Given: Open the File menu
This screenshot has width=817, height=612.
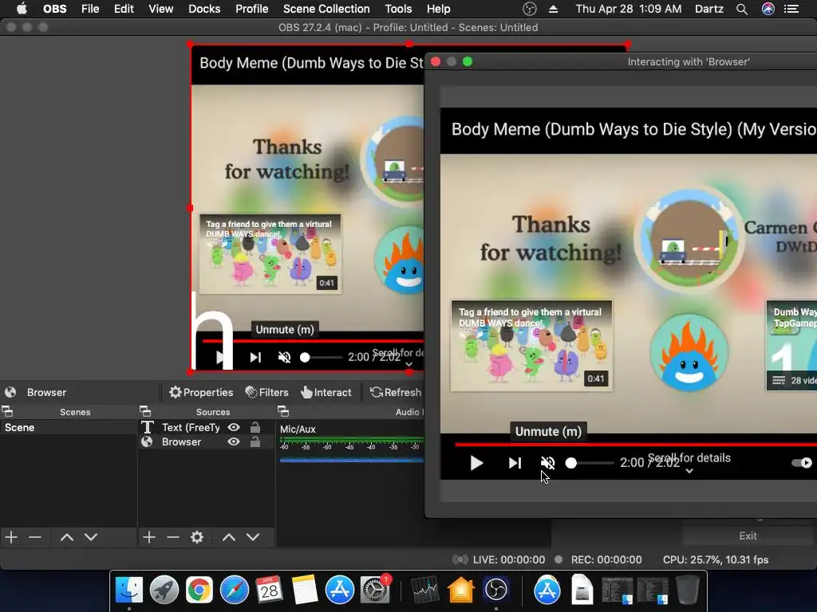Looking at the screenshot, I should [90, 9].
